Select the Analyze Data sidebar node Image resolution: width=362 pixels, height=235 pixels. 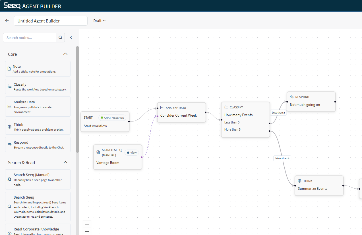pos(38,106)
